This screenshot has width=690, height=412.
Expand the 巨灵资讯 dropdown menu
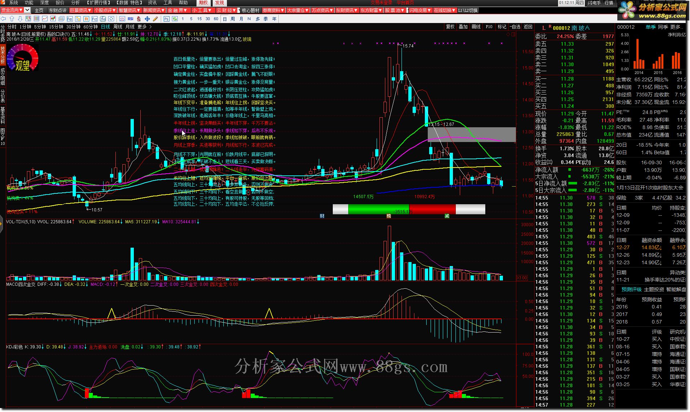point(81,10)
